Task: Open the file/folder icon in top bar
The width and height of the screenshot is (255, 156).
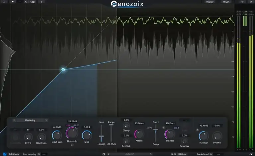Action: [4, 2]
